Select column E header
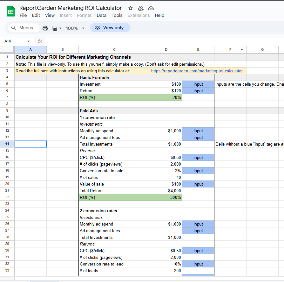 [198, 49]
